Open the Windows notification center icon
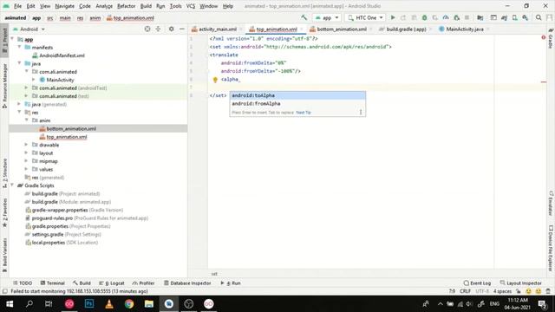 pyautogui.click(x=542, y=303)
